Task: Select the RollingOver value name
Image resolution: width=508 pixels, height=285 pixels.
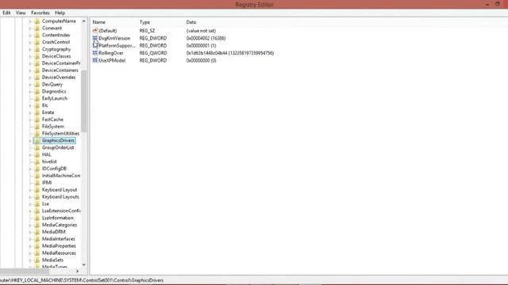Action: point(111,53)
